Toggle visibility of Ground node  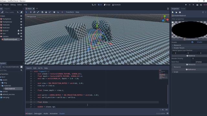pyautogui.click(x=21, y=31)
